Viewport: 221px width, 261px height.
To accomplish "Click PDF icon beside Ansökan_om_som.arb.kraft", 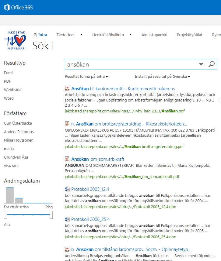I will point(67,159).
